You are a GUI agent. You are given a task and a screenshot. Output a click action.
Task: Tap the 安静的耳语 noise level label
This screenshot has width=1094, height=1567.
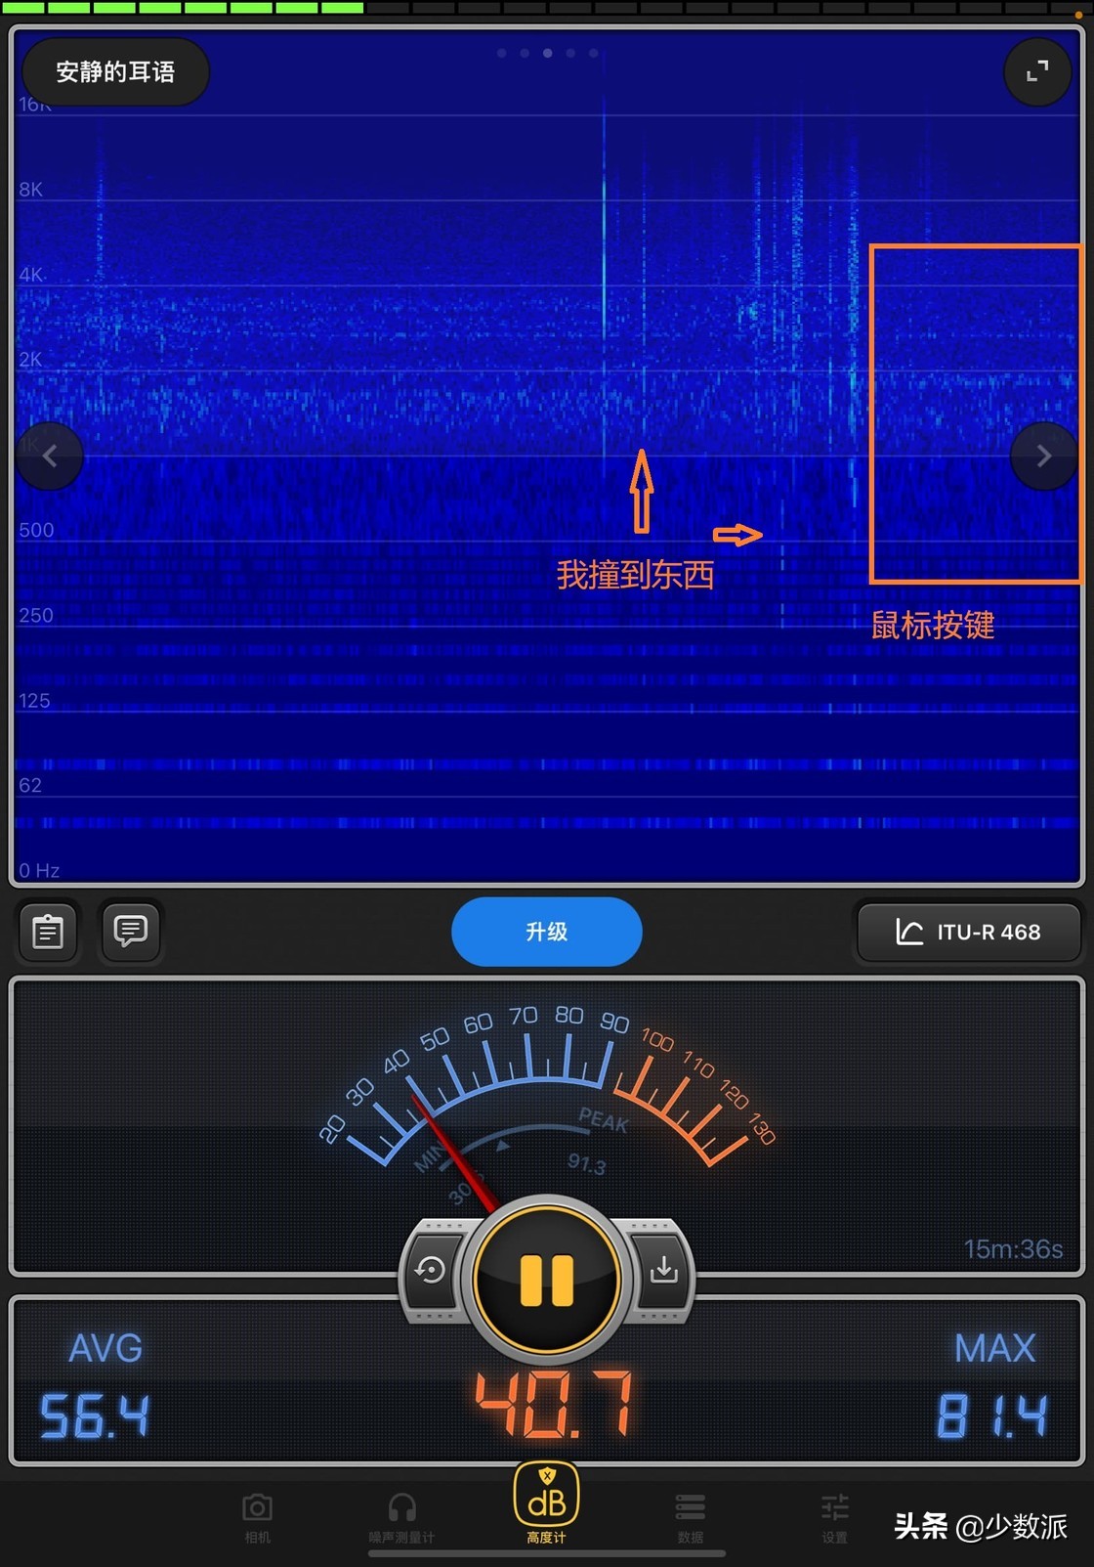[115, 71]
